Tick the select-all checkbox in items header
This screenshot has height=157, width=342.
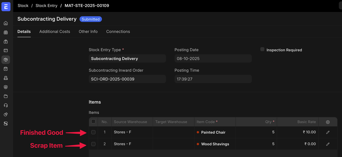[x=94, y=122]
